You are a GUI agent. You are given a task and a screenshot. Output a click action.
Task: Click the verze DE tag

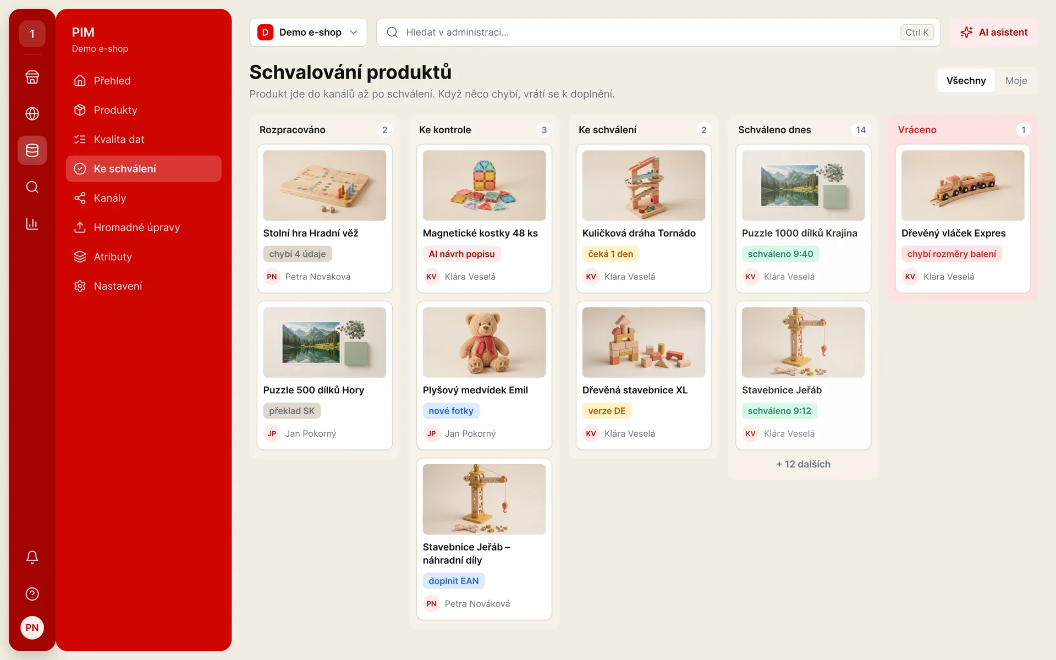tap(607, 411)
